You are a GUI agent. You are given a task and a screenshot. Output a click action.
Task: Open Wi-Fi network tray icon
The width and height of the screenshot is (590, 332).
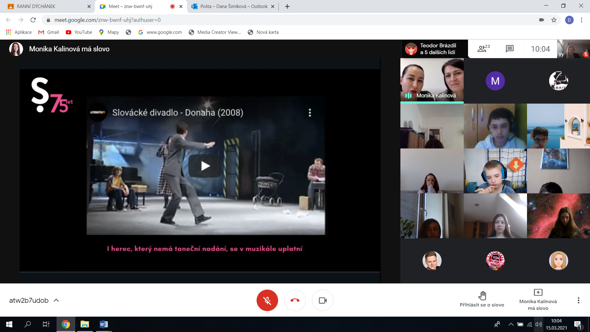coord(529,324)
